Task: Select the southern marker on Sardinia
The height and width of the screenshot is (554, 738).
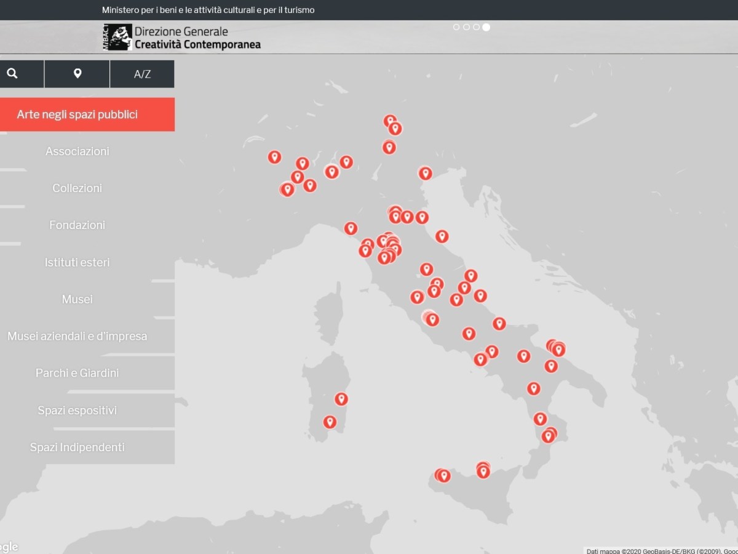Action: pos(330,422)
